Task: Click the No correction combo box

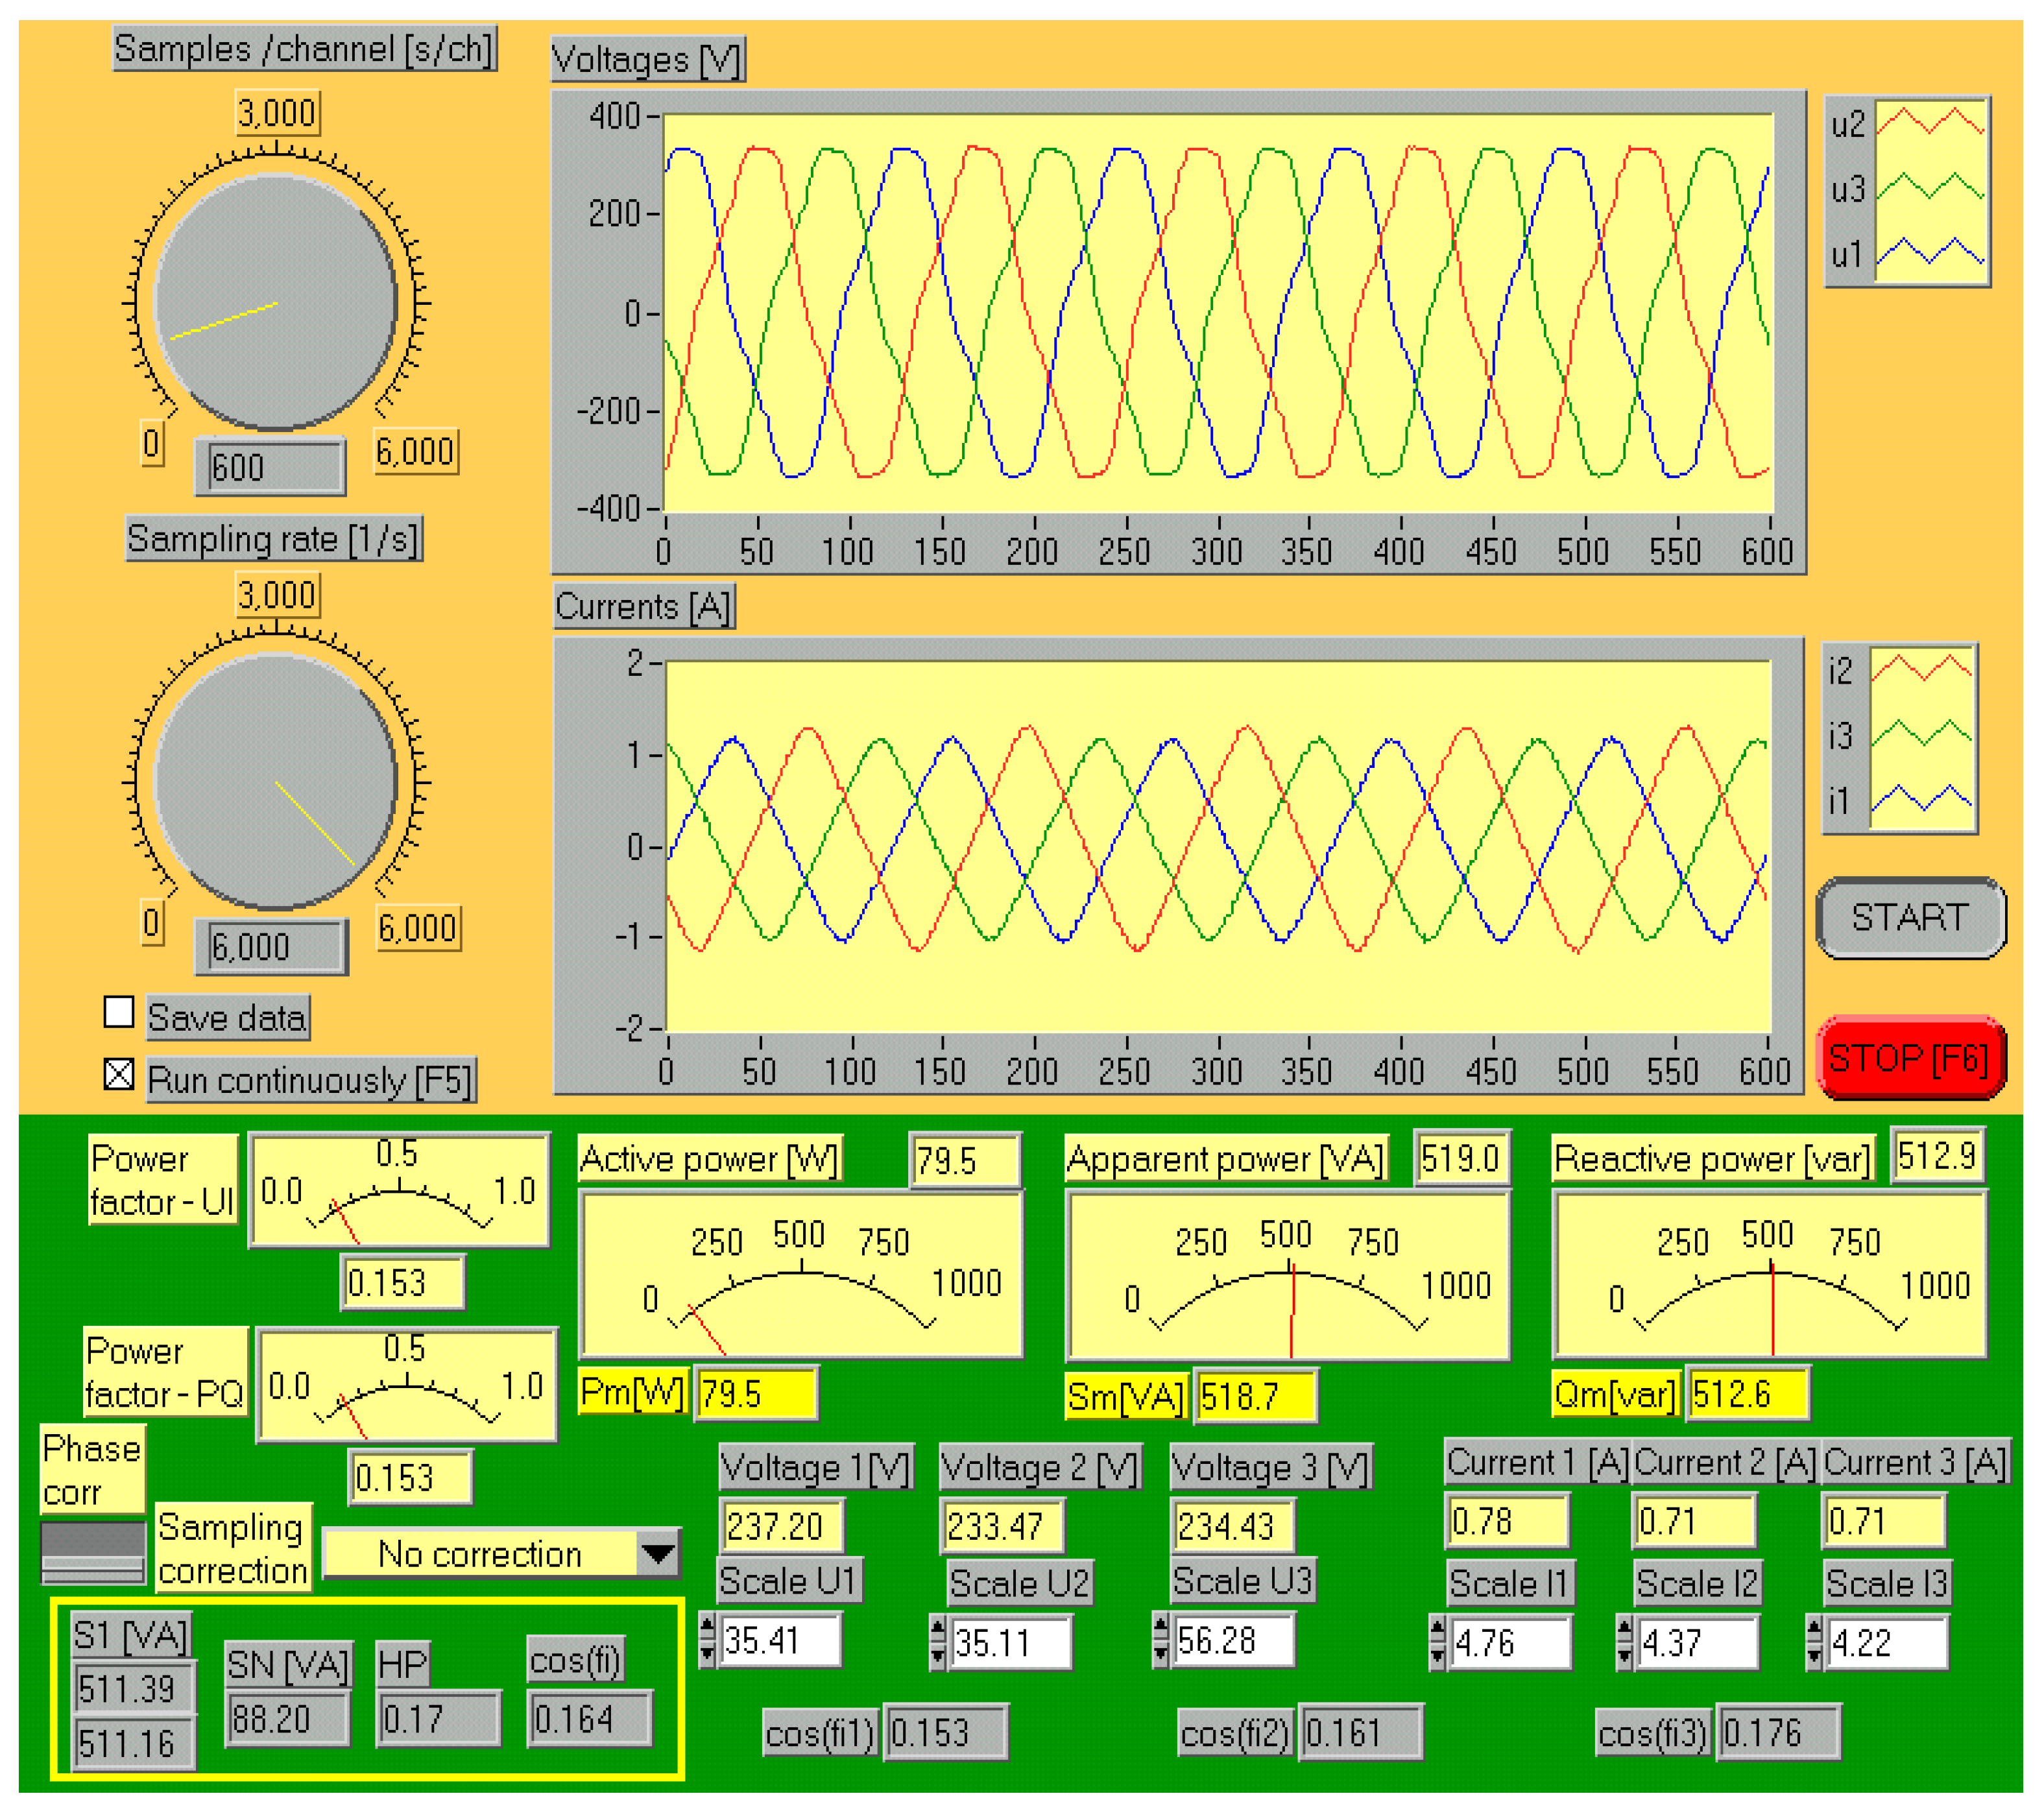Action: coord(480,1553)
